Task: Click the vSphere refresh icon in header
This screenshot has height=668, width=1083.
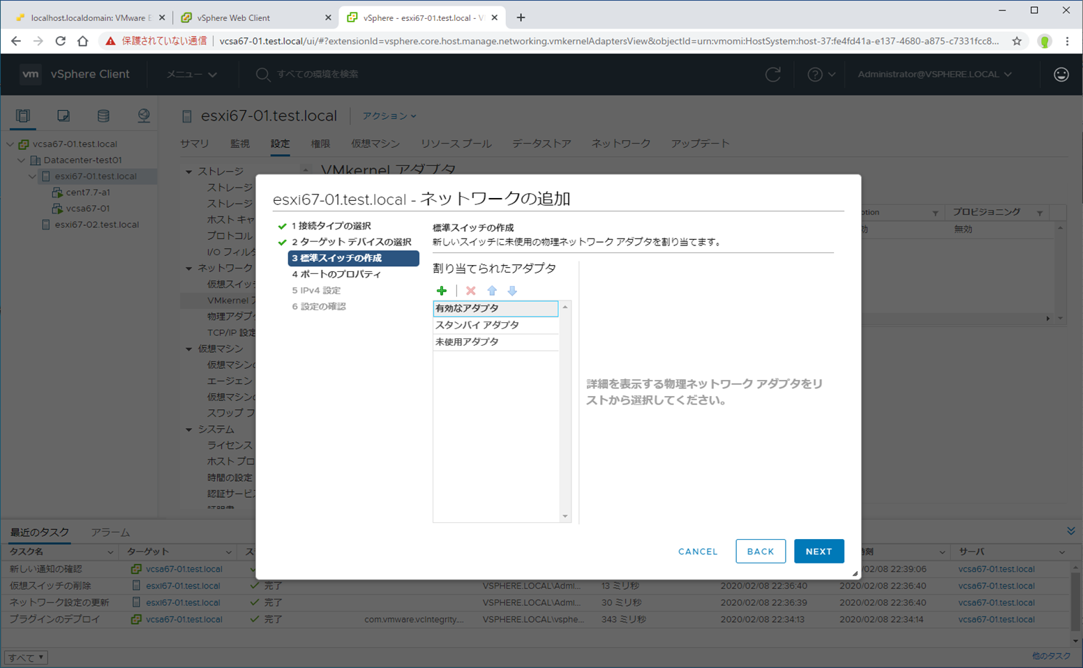Action: (x=772, y=74)
